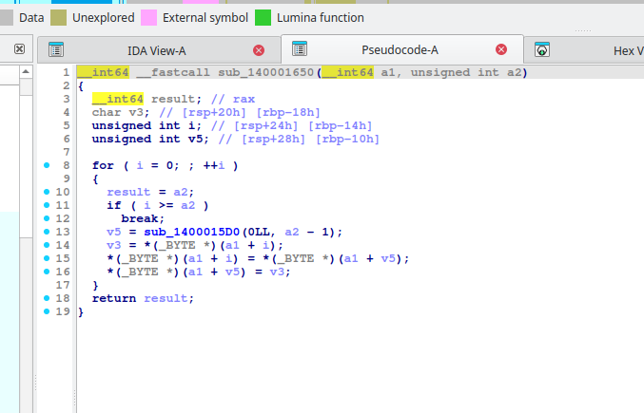Toggle breakpoint dot on line 19
Screen dimensions: 644x413
pos(47,311)
